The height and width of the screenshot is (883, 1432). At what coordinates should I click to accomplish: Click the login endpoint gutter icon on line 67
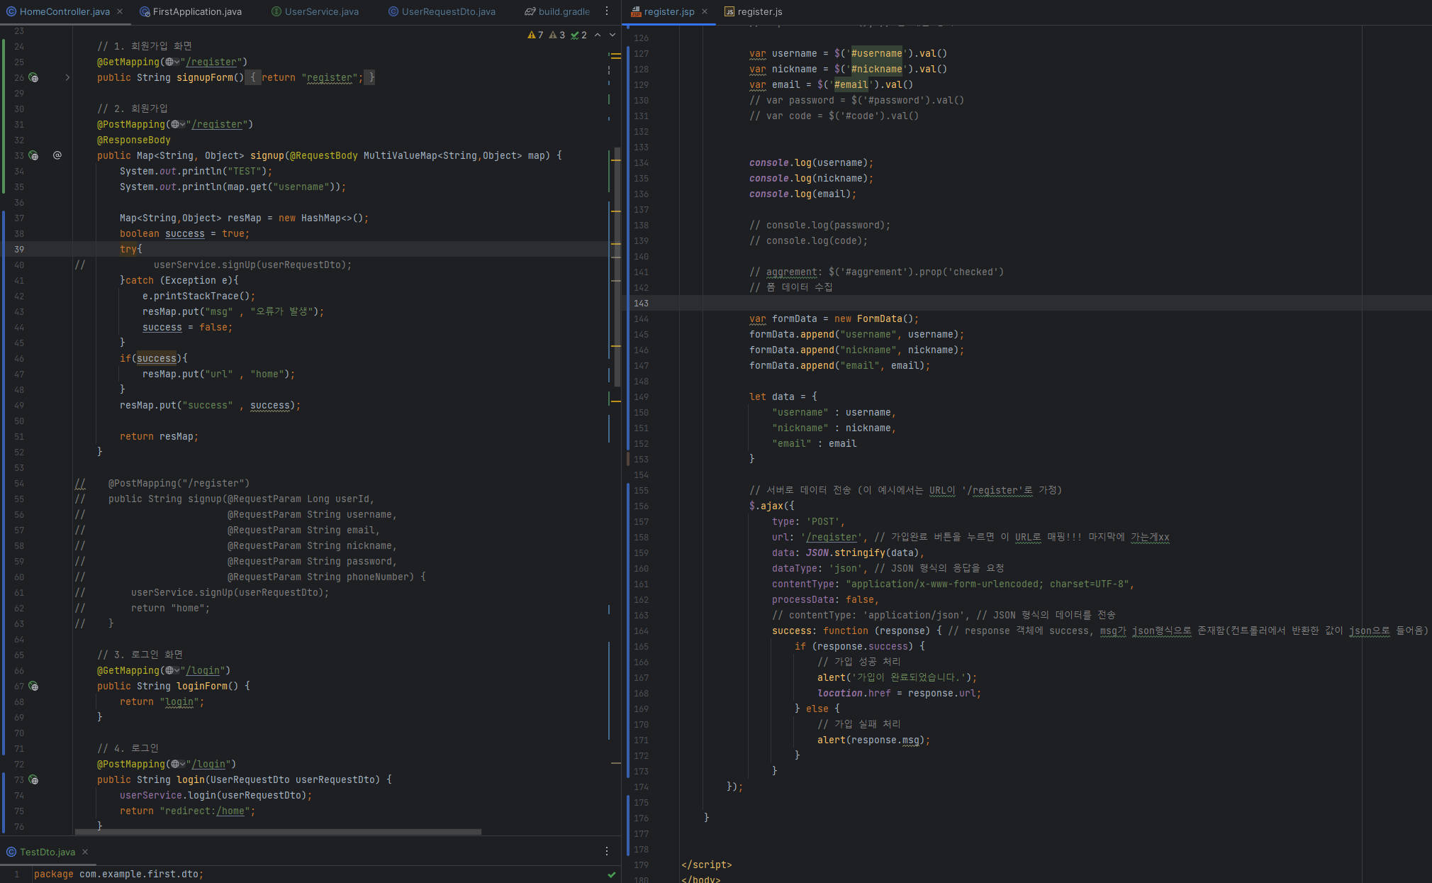33,687
